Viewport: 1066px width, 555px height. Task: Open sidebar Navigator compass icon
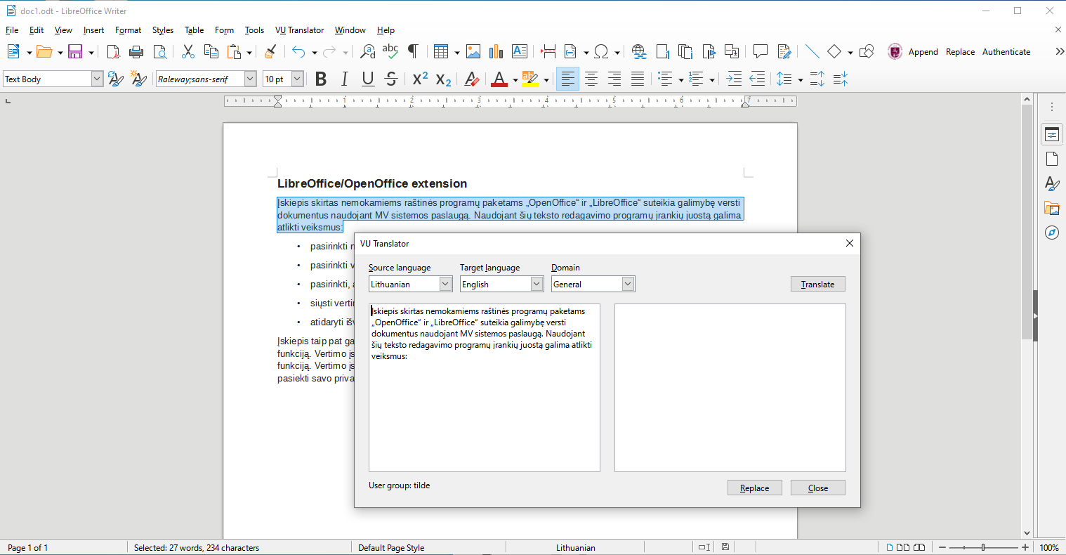point(1051,233)
